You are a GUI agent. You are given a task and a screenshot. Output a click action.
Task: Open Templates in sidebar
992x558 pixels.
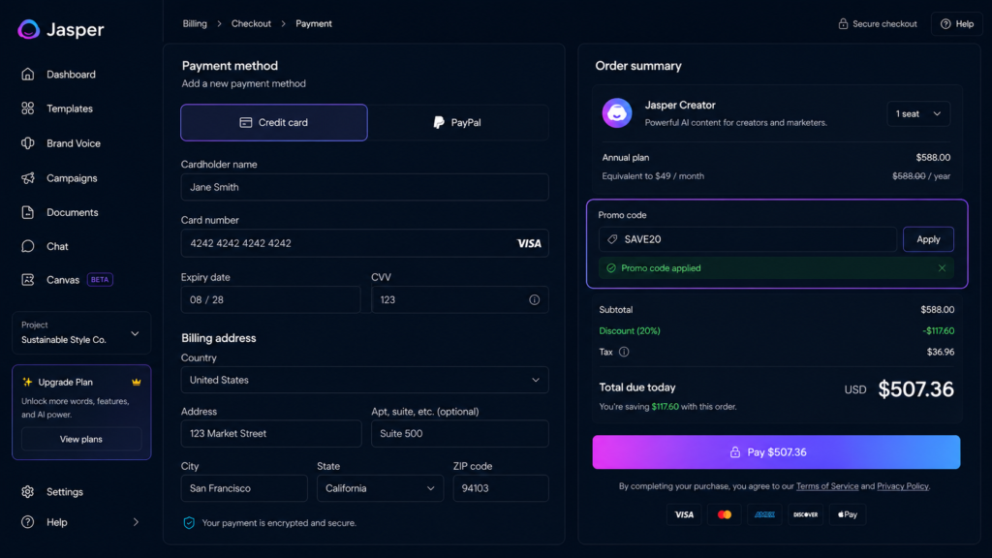pos(70,108)
